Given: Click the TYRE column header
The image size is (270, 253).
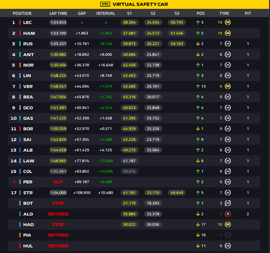Looking at the screenshot, I should pos(224,13).
